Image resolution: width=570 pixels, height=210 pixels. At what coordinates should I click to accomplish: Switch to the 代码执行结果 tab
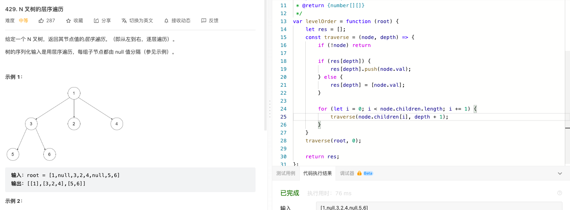tap(318, 173)
